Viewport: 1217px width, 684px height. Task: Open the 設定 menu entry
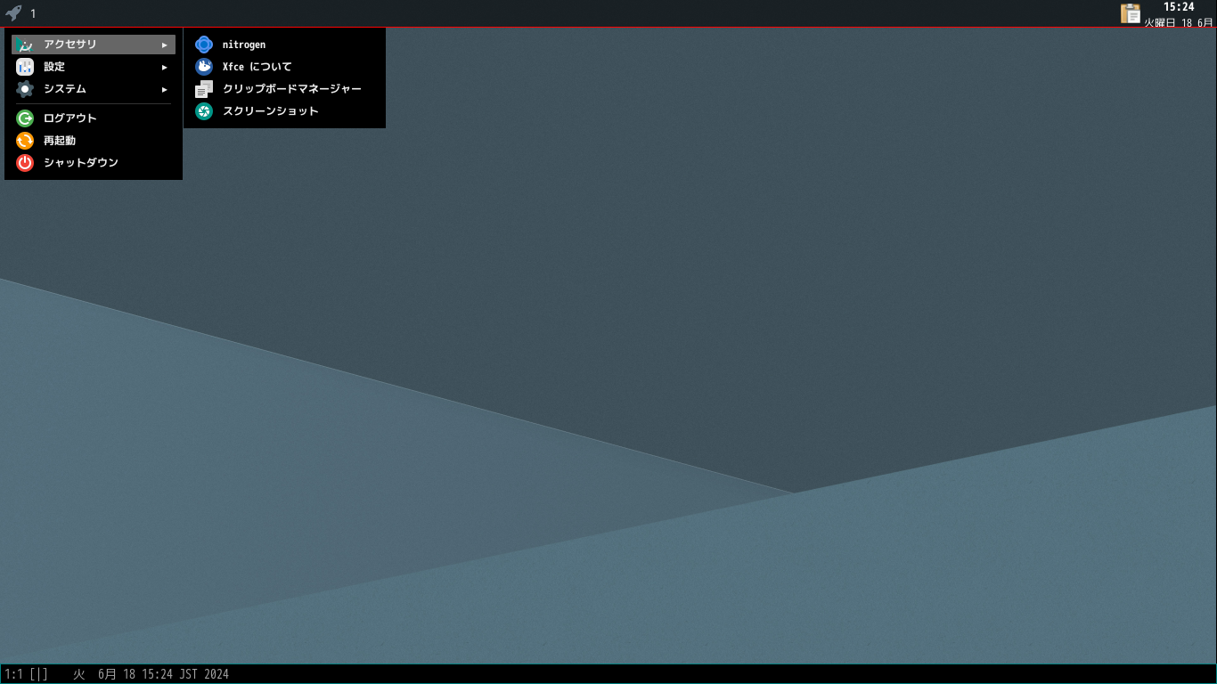pyautogui.click(x=94, y=67)
